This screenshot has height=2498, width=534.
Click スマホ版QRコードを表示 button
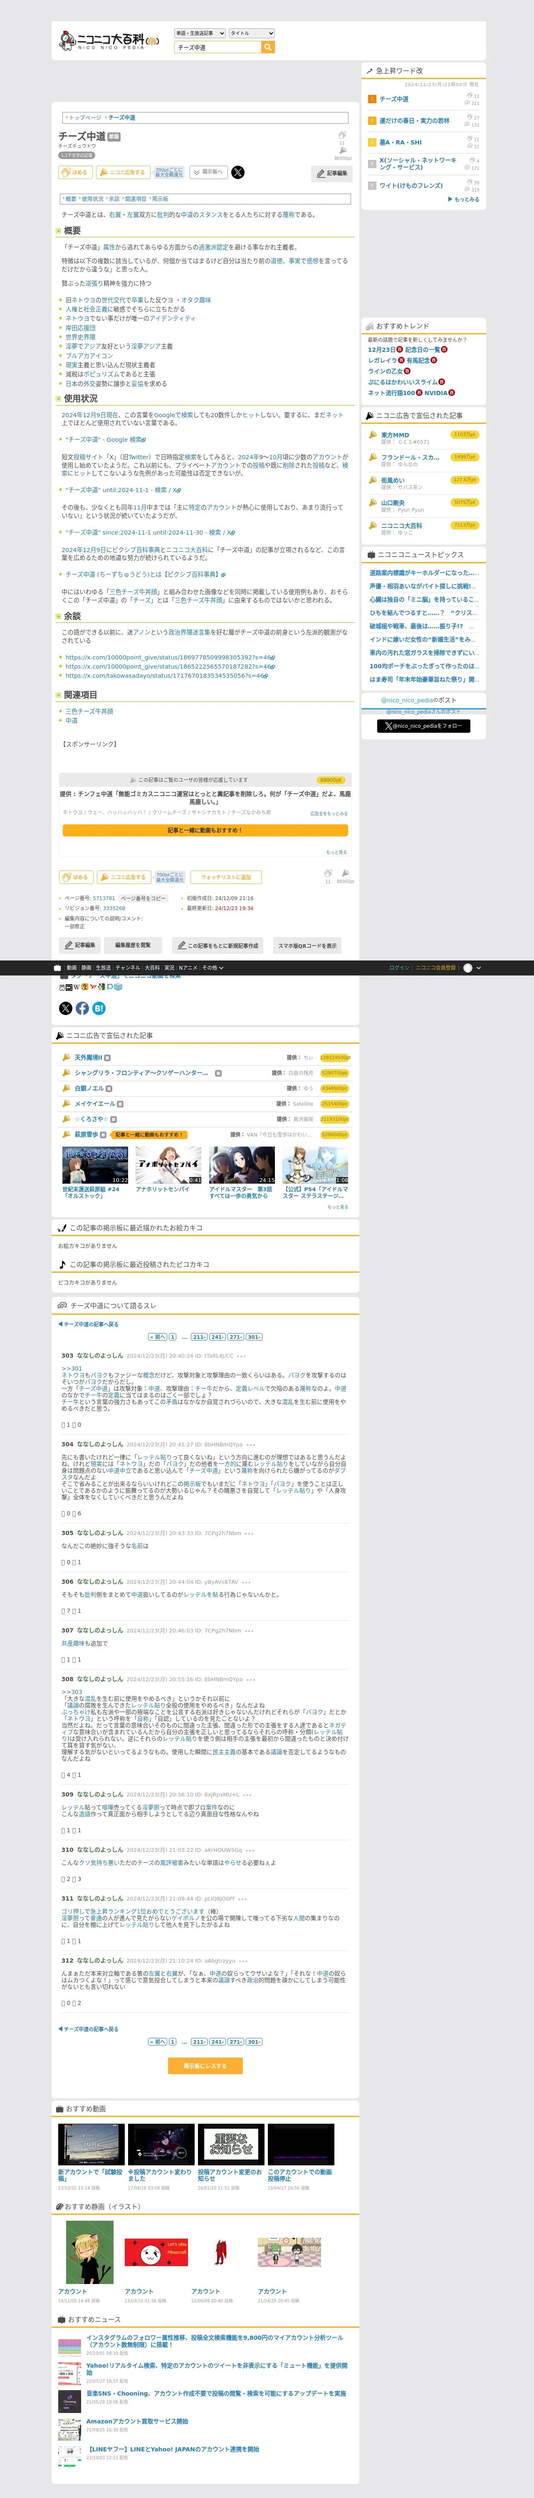[x=307, y=945]
